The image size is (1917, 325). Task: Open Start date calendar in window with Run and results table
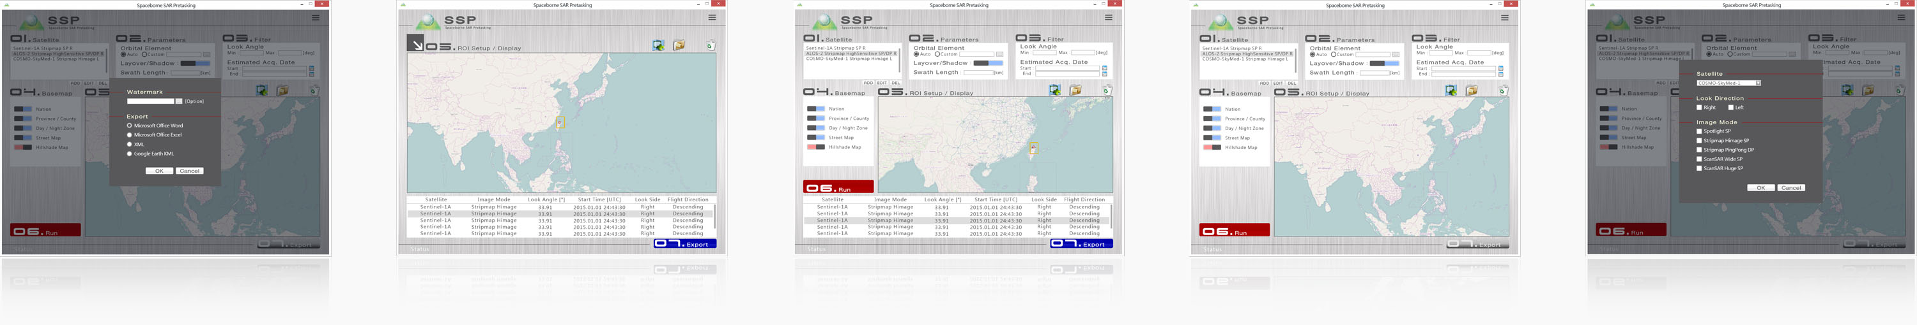tap(1104, 68)
